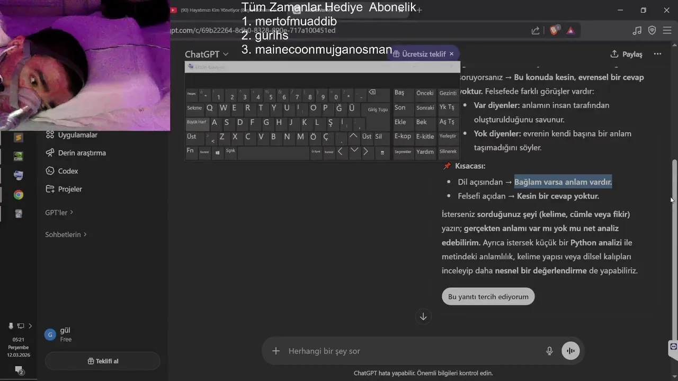Click the browser address bar URL
This screenshot has width=678, height=381.
click(x=252, y=31)
